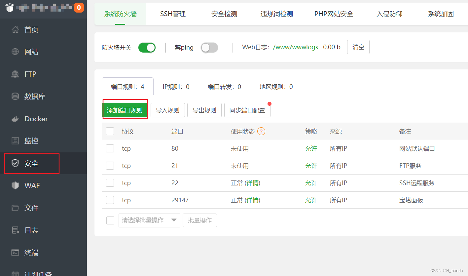View the 监控 monitoring panel
Screen dimensions: 468x276
pos(31,140)
